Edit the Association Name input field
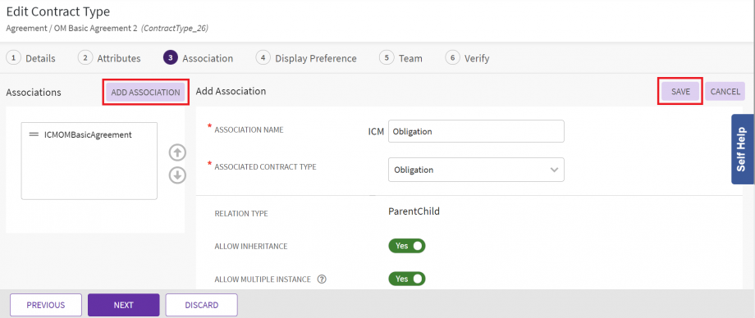This screenshot has height=318, width=755. pyautogui.click(x=476, y=131)
